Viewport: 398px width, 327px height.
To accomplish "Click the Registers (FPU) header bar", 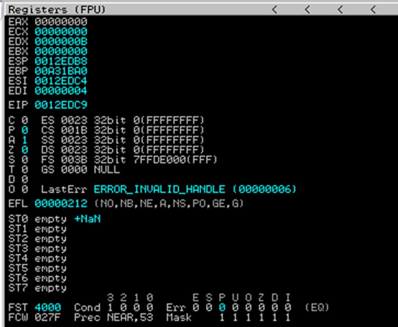I will coord(60,9).
